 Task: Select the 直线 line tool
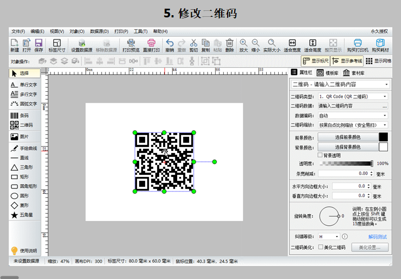tap(24, 158)
